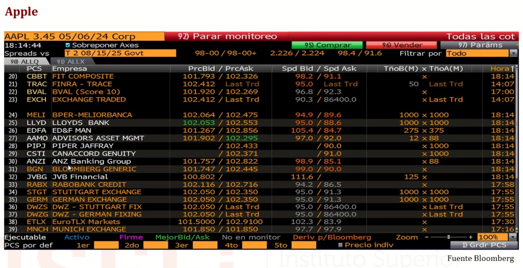
Task: Click 92) Parar monitoreo
Action: pyautogui.click(x=228, y=36)
